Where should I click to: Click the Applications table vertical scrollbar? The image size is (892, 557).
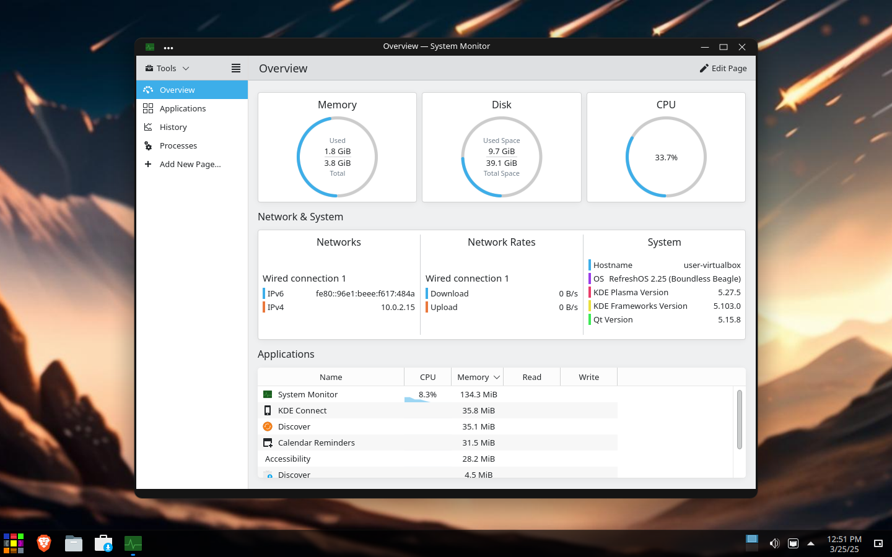[740, 420]
